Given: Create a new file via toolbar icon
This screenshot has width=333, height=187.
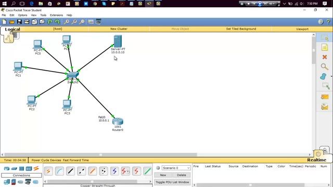Looking at the screenshot, I should 5,22.
